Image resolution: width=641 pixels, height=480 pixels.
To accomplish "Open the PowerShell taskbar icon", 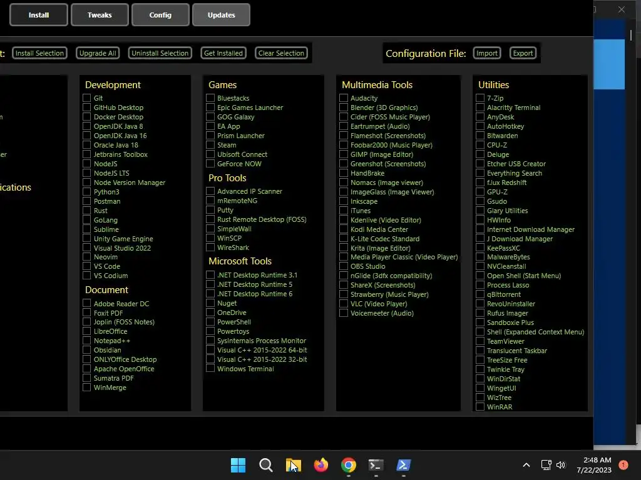I will (404, 465).
